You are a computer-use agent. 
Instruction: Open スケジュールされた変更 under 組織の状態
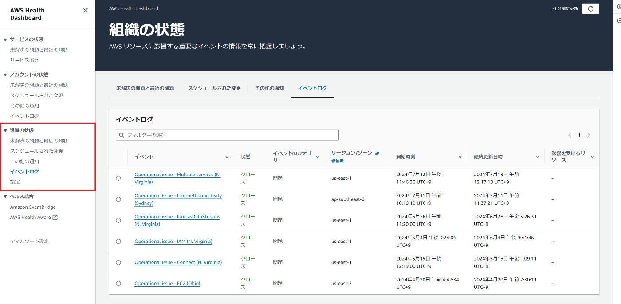click(36, 151)
